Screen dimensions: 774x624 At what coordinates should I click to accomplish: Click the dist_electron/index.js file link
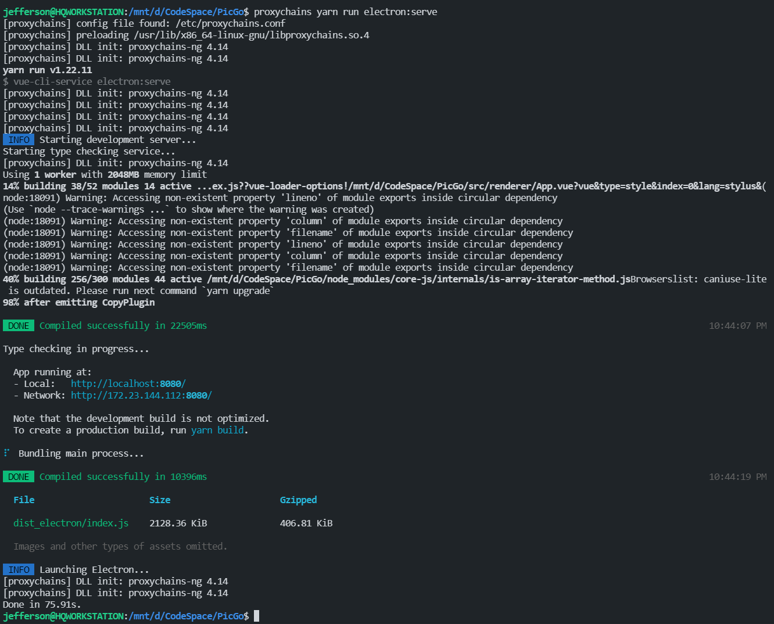coord(70,523)
